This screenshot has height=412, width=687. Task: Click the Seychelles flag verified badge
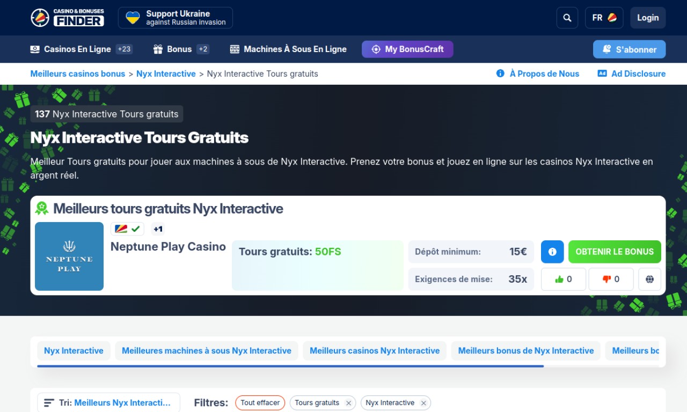click(x=127, y=229)
